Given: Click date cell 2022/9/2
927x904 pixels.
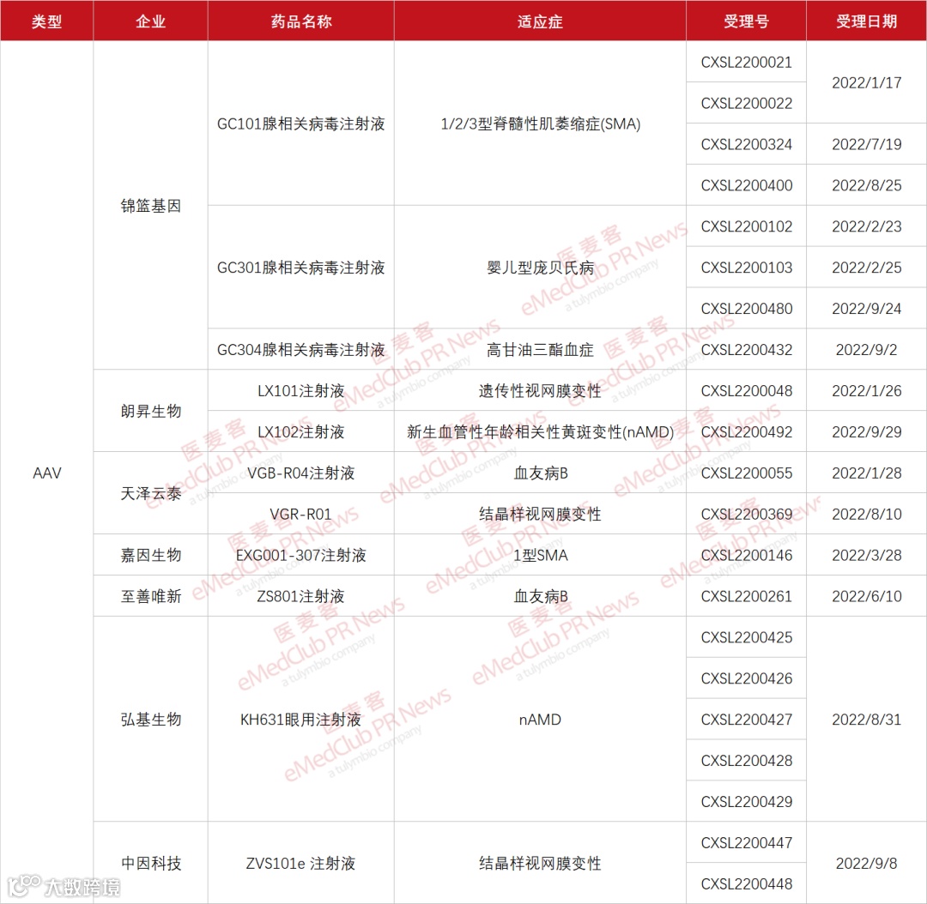Looking at the screenshot, I should coord(866,349).
